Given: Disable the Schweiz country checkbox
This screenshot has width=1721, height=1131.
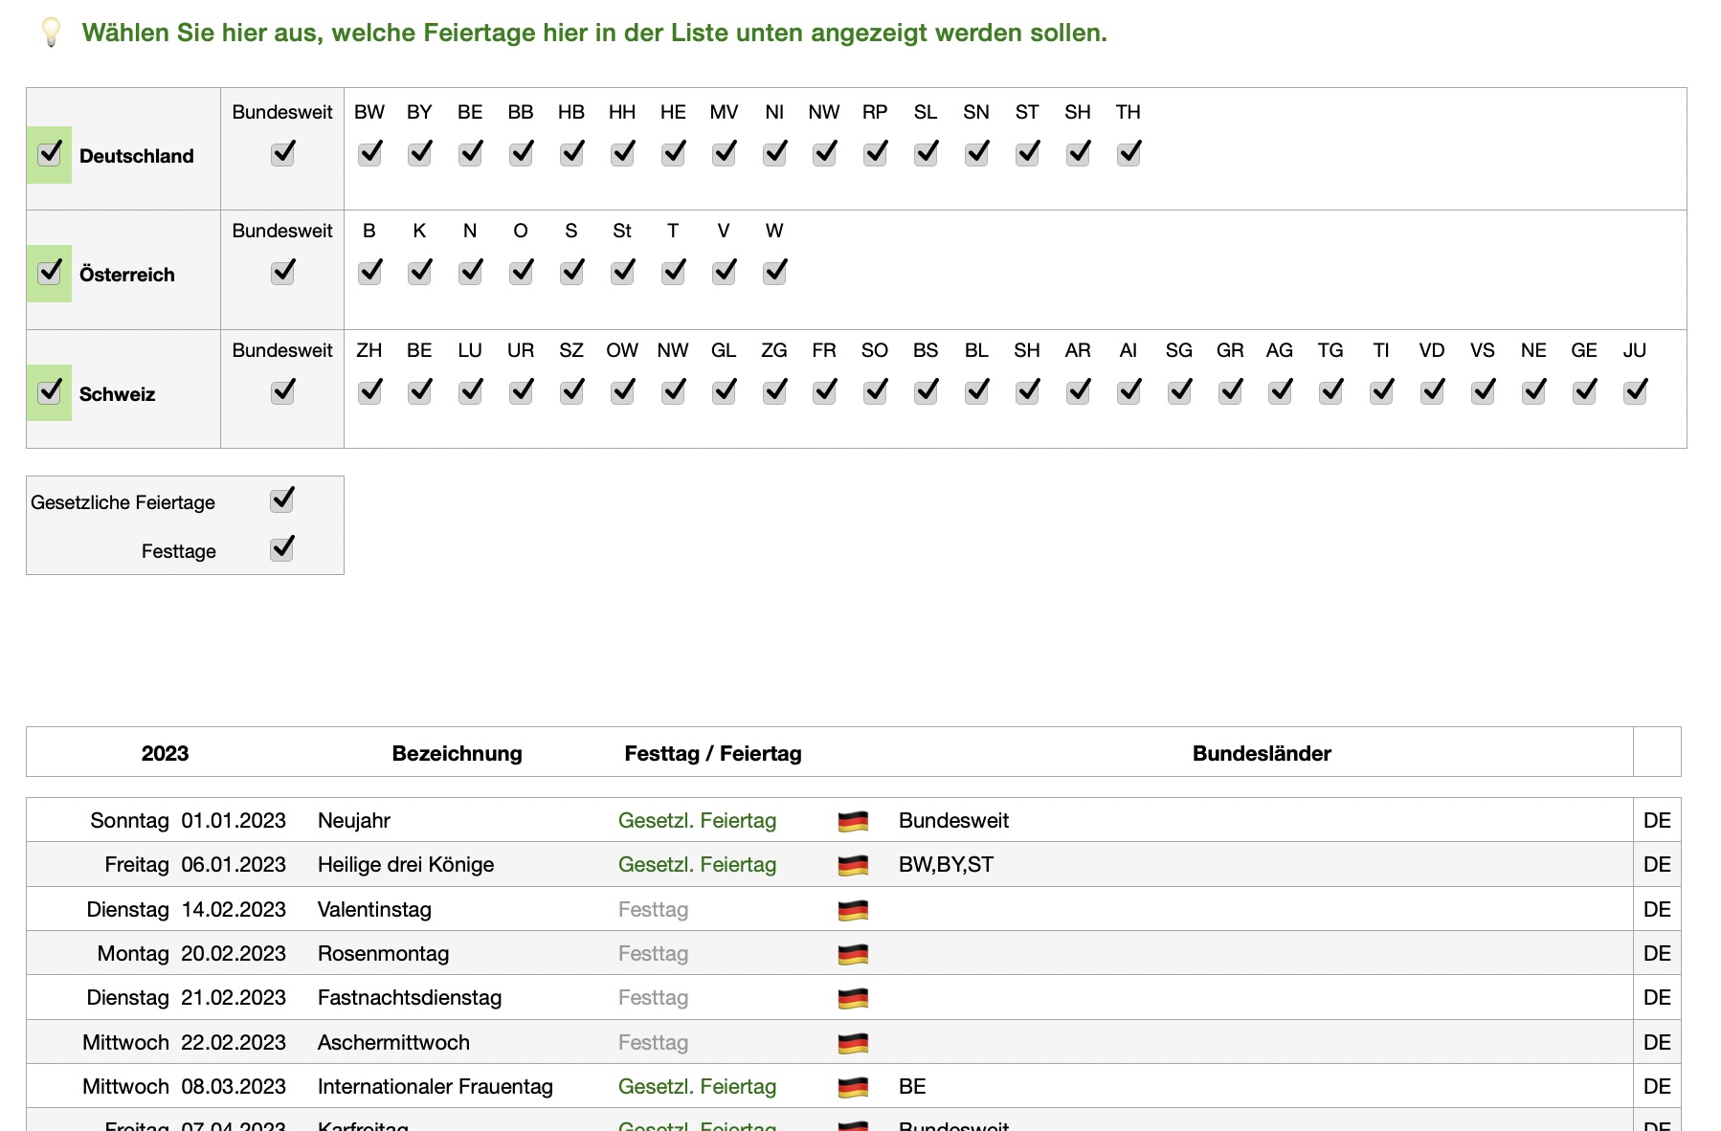Looking at the screenshot, I should click(x=50, y=392).
